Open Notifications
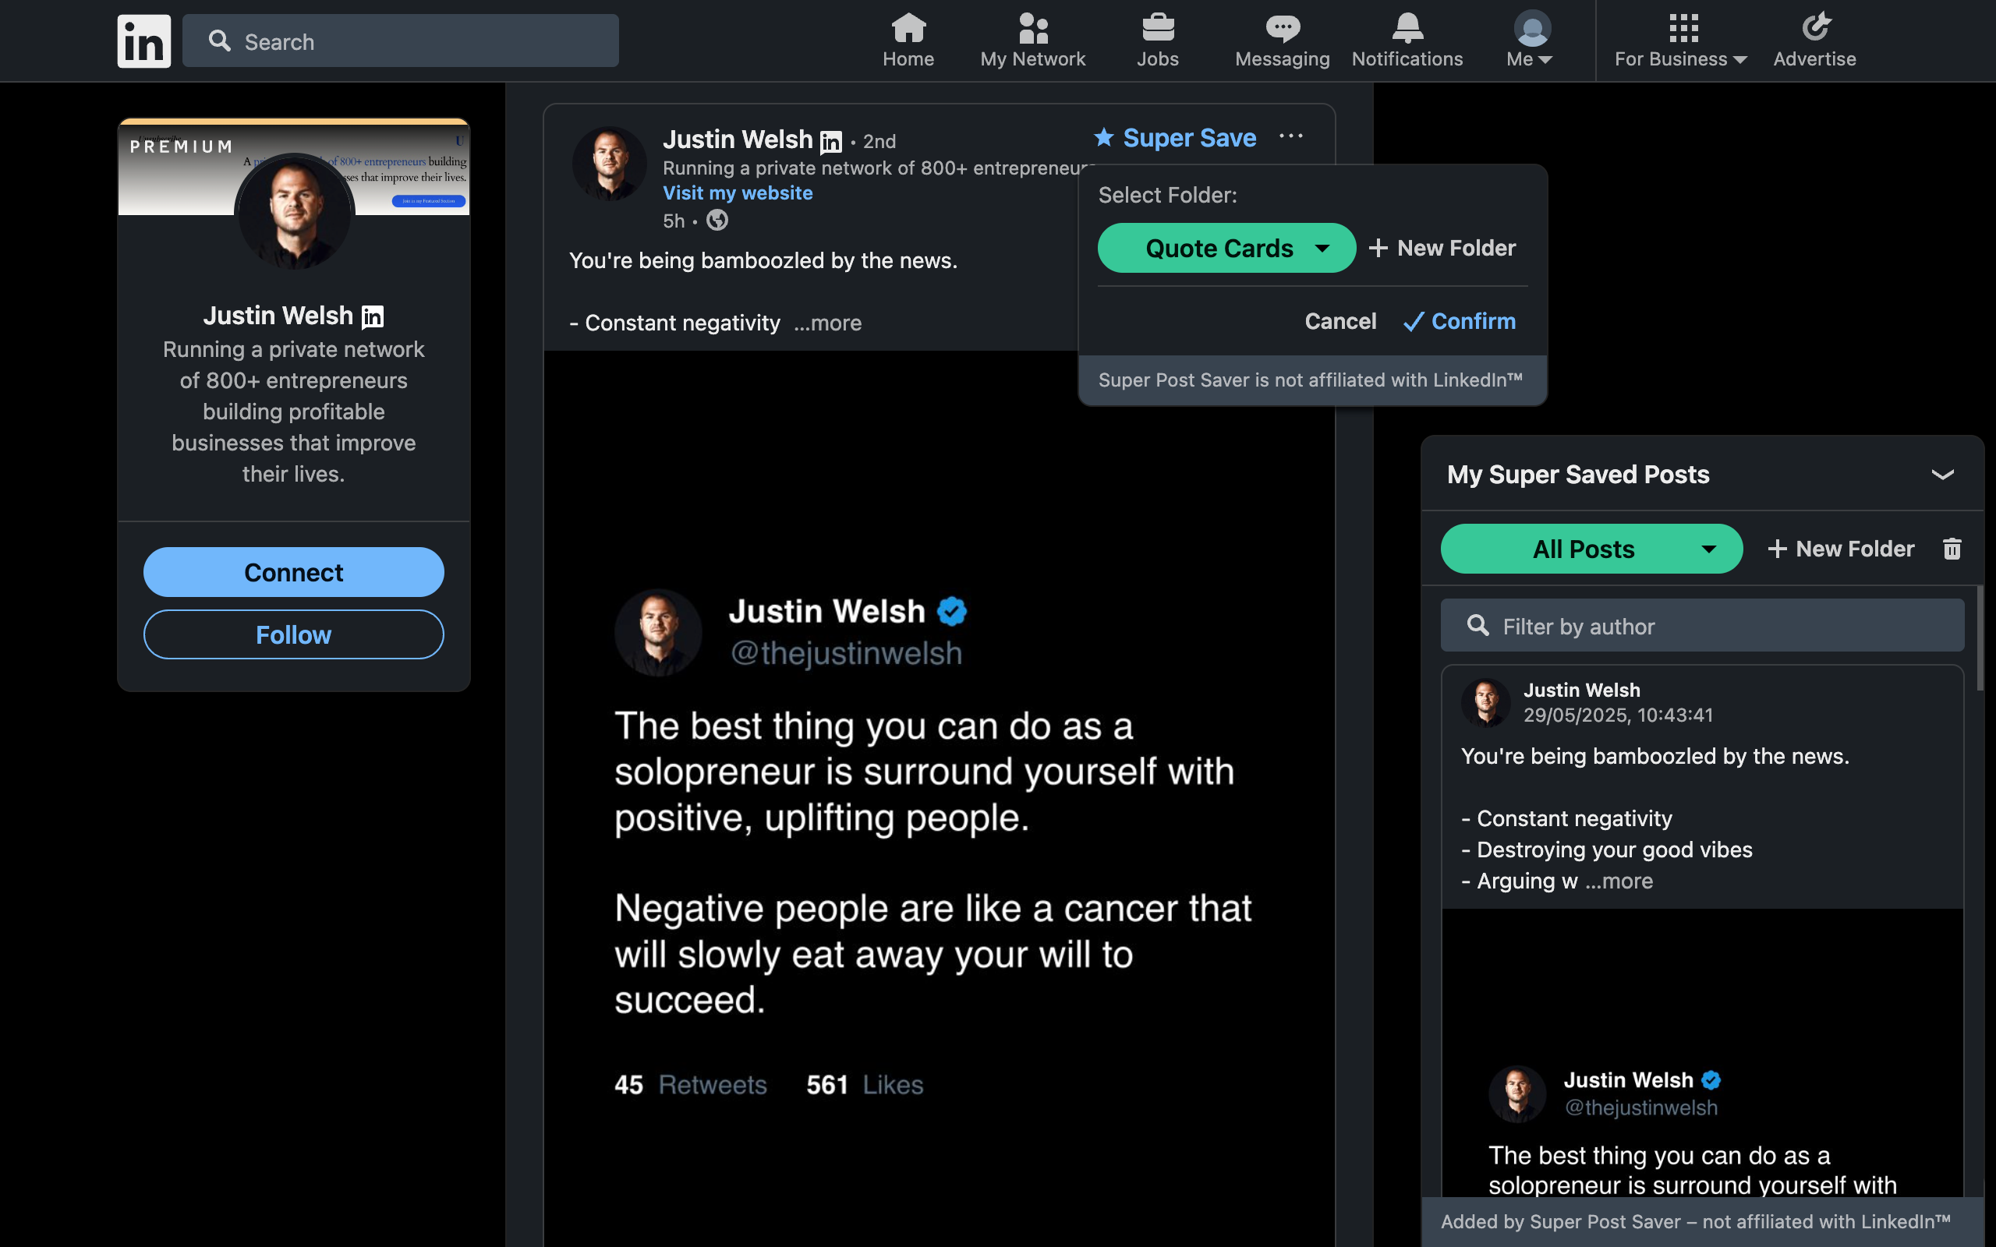This screenshot has height=1247, width=1996. pos(1407,41)
